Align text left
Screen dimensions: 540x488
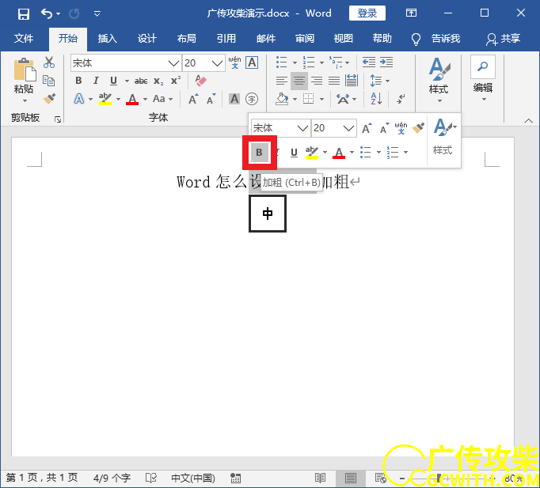[282, 81]
